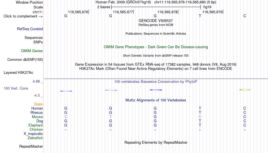This screenshot has height=153, width=268.
Task: Click 'Short Genetic Variants from dbSNP release 155'
Action: coord(156,56)
